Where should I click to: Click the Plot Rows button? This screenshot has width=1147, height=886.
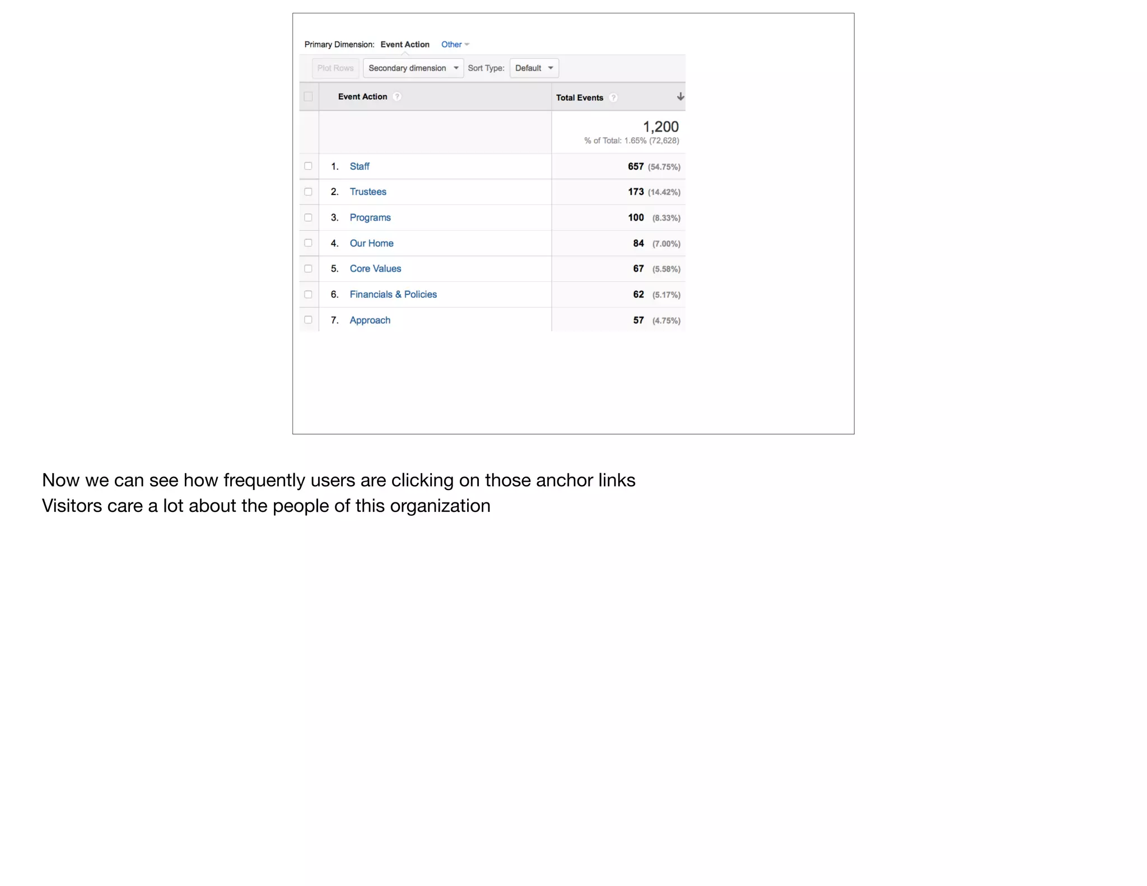[335, 68]
